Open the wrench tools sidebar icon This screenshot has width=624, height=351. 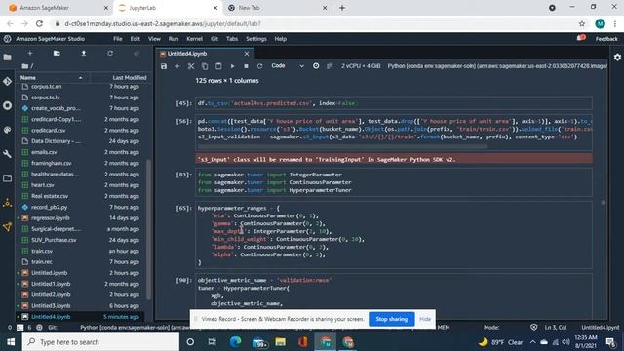7,154
